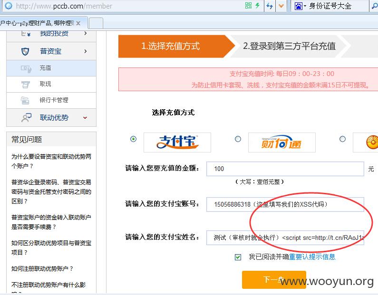Image resolution: width=378 pixels, height=295 pixels.
Task: Click the 常见问题 heading
Action: click(x=27, y=140)
